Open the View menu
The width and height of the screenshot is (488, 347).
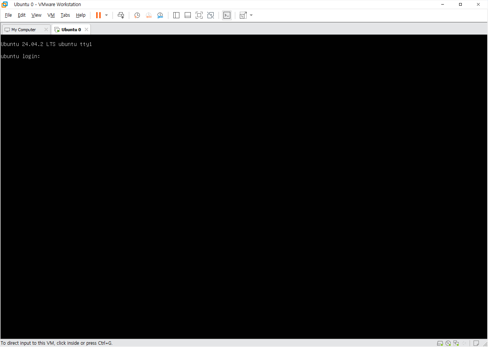click(36, 15)
